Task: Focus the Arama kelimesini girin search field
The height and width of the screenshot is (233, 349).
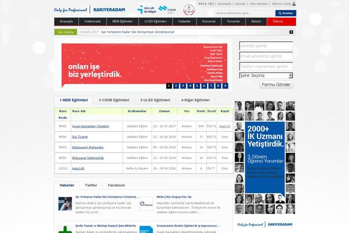Action: tap(244, 13)
